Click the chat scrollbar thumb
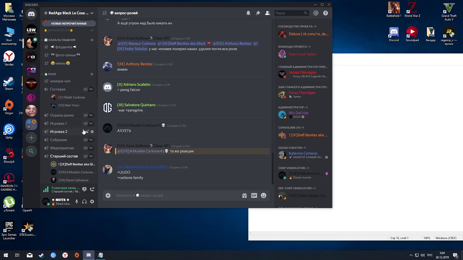This screenshot has width=463, height=260. coord(273,168)
